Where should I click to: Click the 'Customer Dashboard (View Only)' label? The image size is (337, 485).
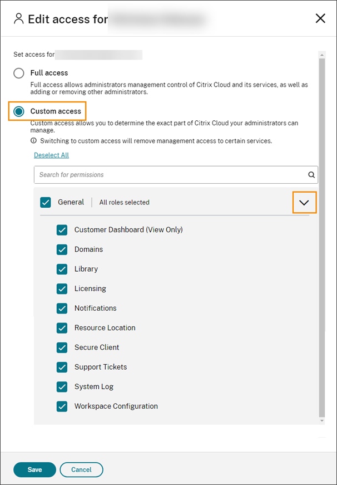(128, 230)
